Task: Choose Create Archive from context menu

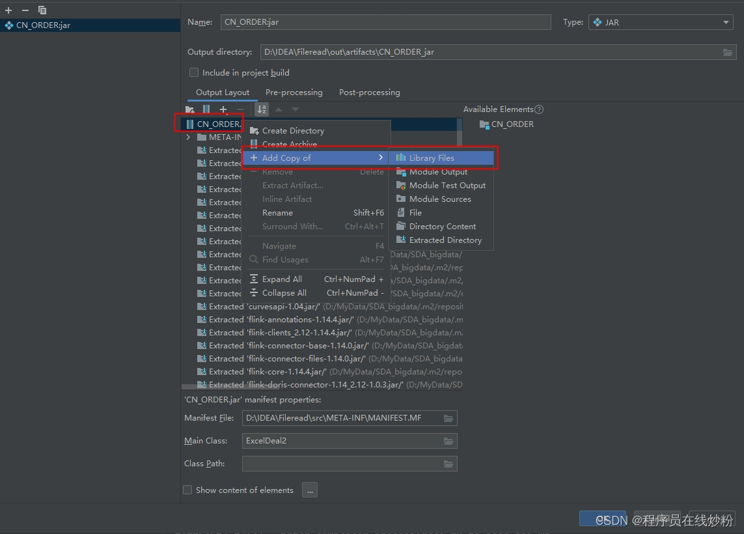Action: (316, 144)
